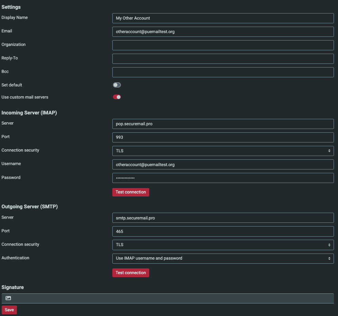Select the Reply-To input field
This screenshot has width=338, height=316.
click(x=223, y=59)
